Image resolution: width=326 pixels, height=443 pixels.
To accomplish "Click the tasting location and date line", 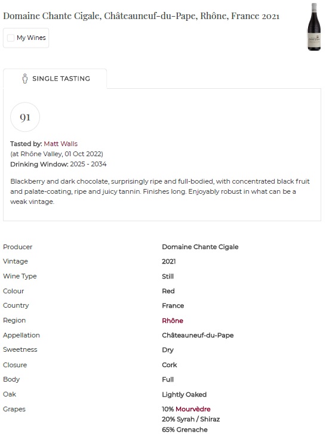I will tap(57, 154).
